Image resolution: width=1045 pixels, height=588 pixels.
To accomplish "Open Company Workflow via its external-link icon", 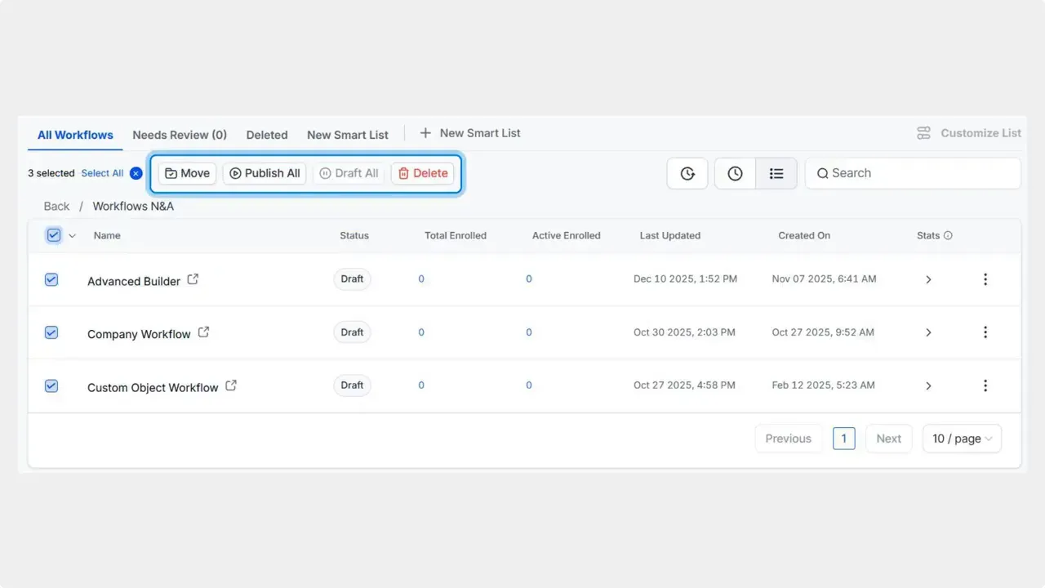I will [204, 332].
